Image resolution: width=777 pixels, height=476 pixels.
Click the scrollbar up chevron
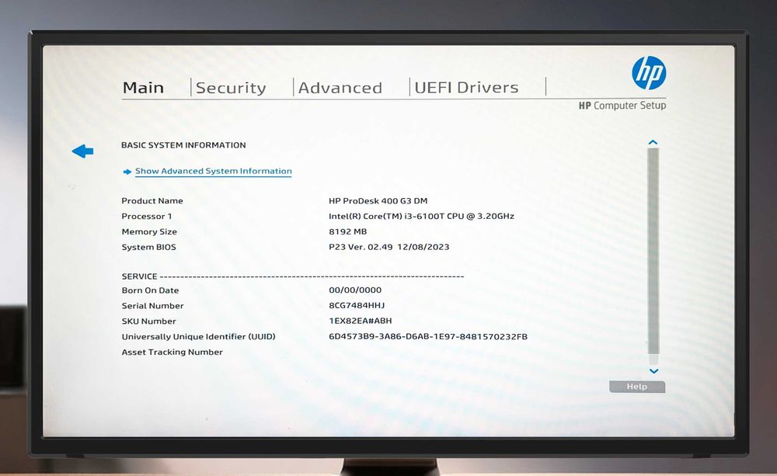pos(653,143)
